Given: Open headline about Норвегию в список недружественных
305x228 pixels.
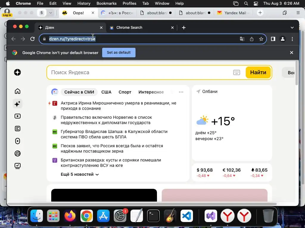Looking at the screenshot, I should tap(106, 120).
